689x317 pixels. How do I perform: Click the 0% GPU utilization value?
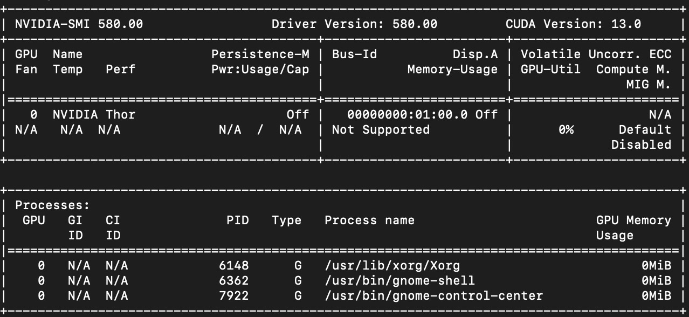pos(566,130)
